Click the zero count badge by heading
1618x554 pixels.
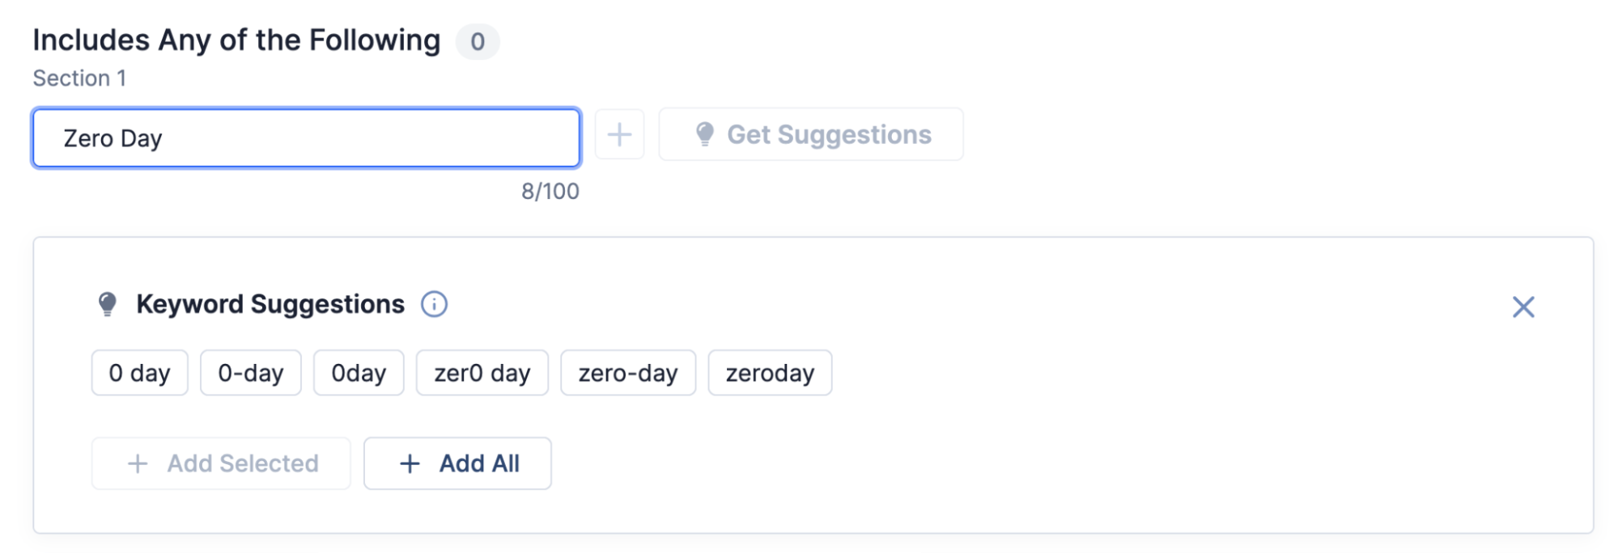[478, 41]
